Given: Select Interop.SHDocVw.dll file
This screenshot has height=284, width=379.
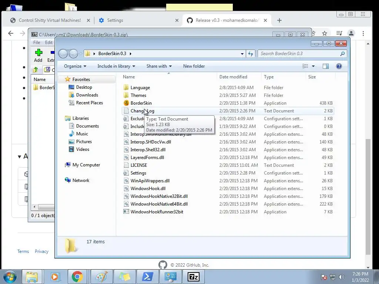Looking at the screenshot, I should tap(151, 142).
